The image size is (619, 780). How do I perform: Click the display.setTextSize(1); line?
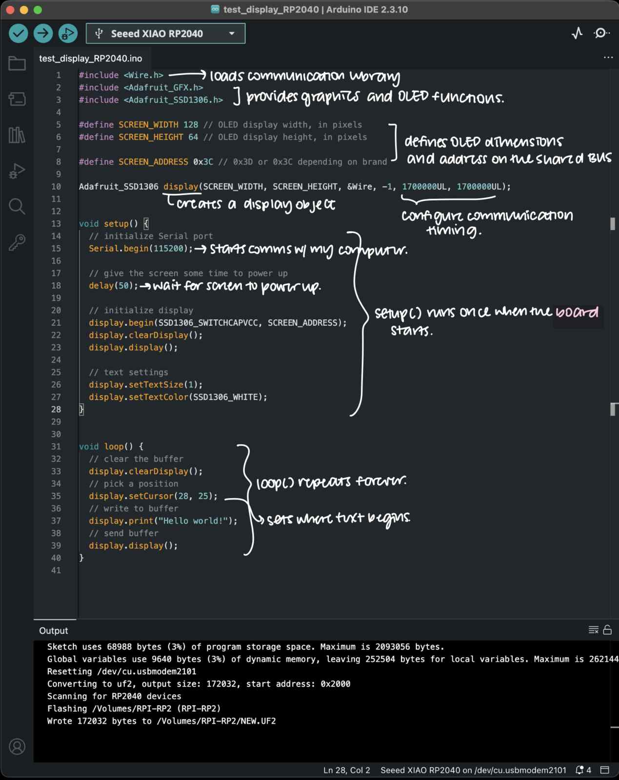[x=145, y=385]
